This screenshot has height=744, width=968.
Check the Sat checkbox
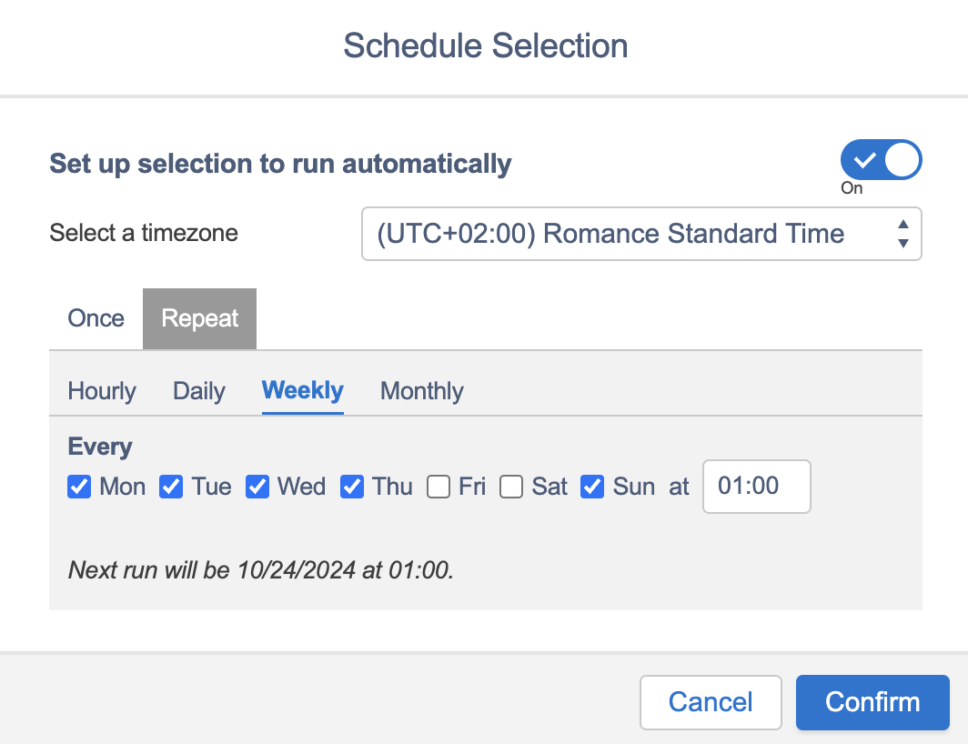[511, 487]
